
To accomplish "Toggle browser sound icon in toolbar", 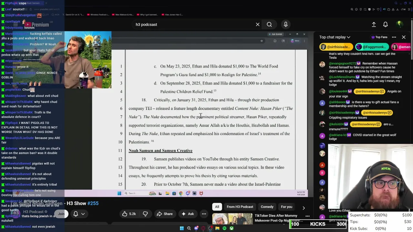I will 384,9.
